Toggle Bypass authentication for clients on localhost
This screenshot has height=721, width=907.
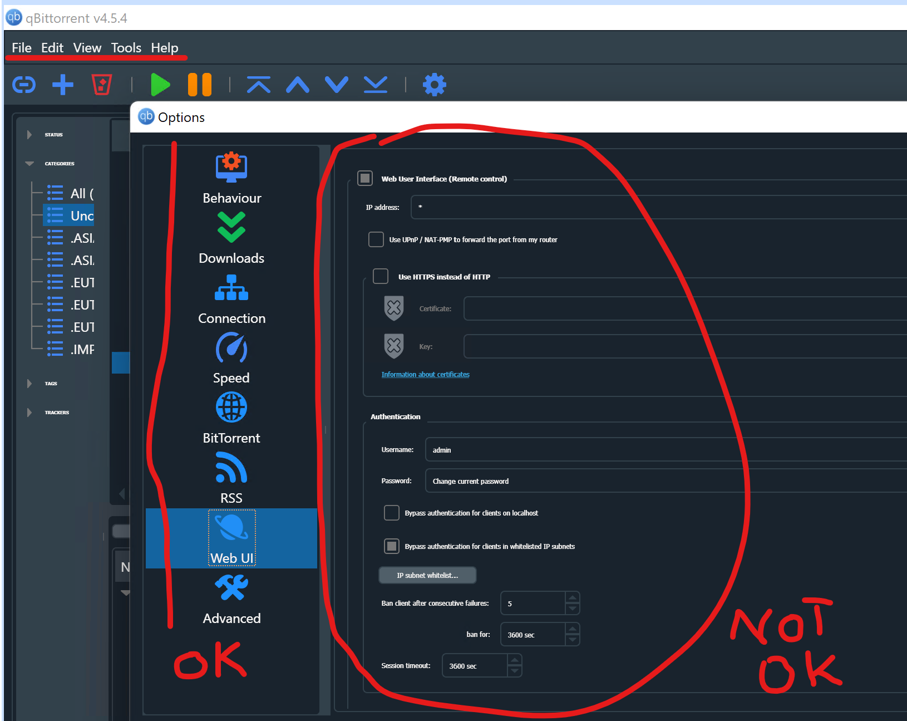point(392,513)
